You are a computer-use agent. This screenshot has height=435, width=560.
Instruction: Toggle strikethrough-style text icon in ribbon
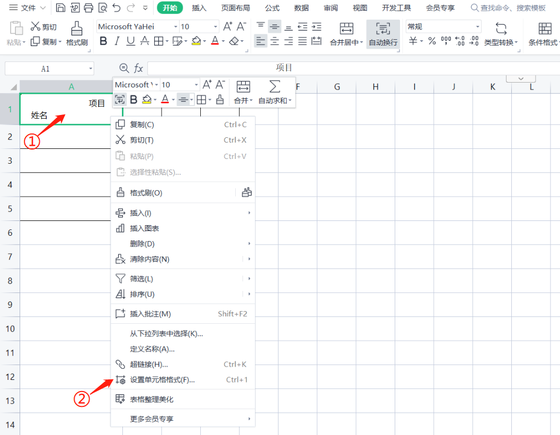tap(145, 41)
